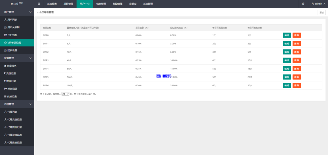Click 编辑 for the SVIP2 row
This screenshot has width=328, height=155.
click(287, 52)
